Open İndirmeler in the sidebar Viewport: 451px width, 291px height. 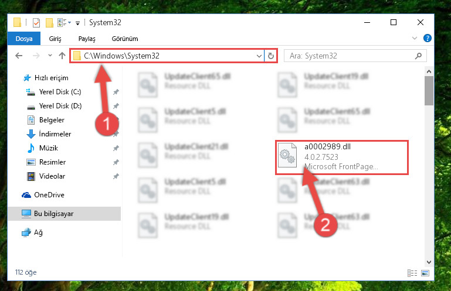pos(55,134)
